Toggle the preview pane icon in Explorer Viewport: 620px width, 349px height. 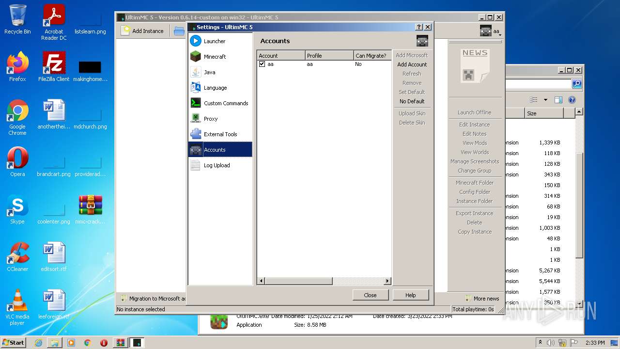pyautogui.click(x=558, y=100)
